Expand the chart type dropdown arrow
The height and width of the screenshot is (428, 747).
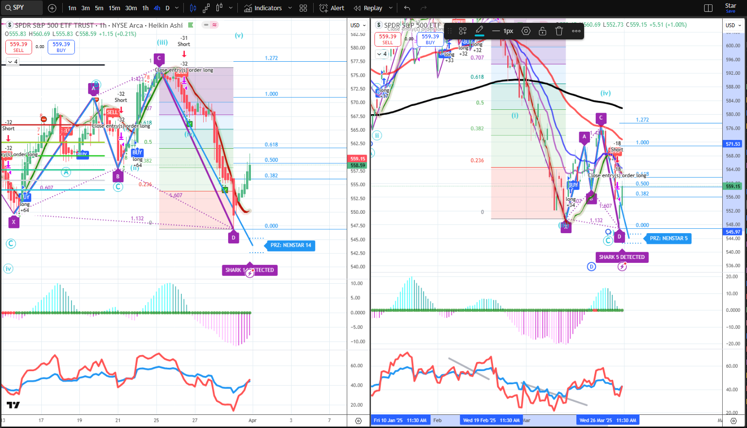(x=231, y=8)
